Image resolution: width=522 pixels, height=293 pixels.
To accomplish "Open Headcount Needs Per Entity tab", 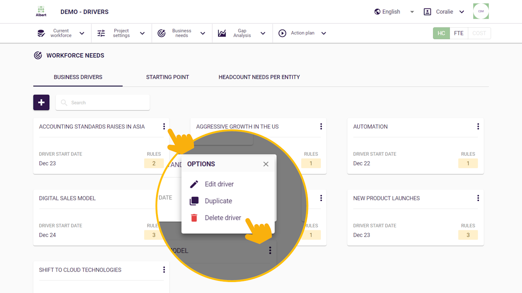I will [259, 77].
